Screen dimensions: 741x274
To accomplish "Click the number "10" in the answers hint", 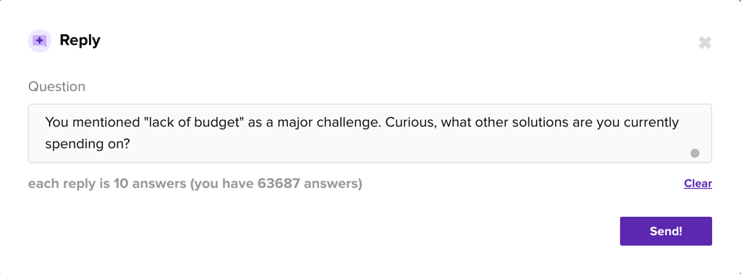I will [x=121, y=184].
